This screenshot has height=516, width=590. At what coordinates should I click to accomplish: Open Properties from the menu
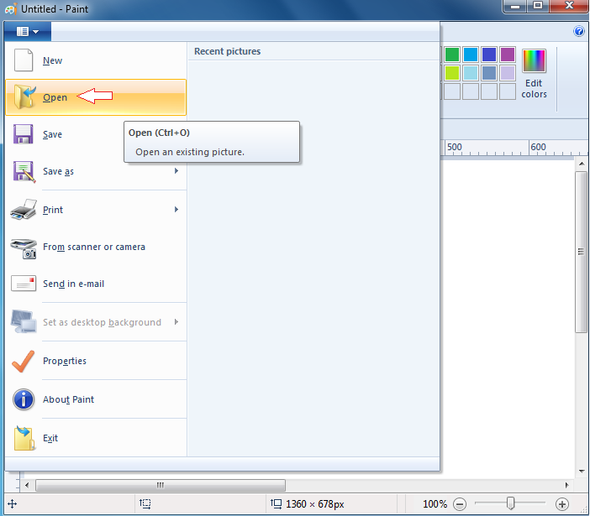click(96, 361)
